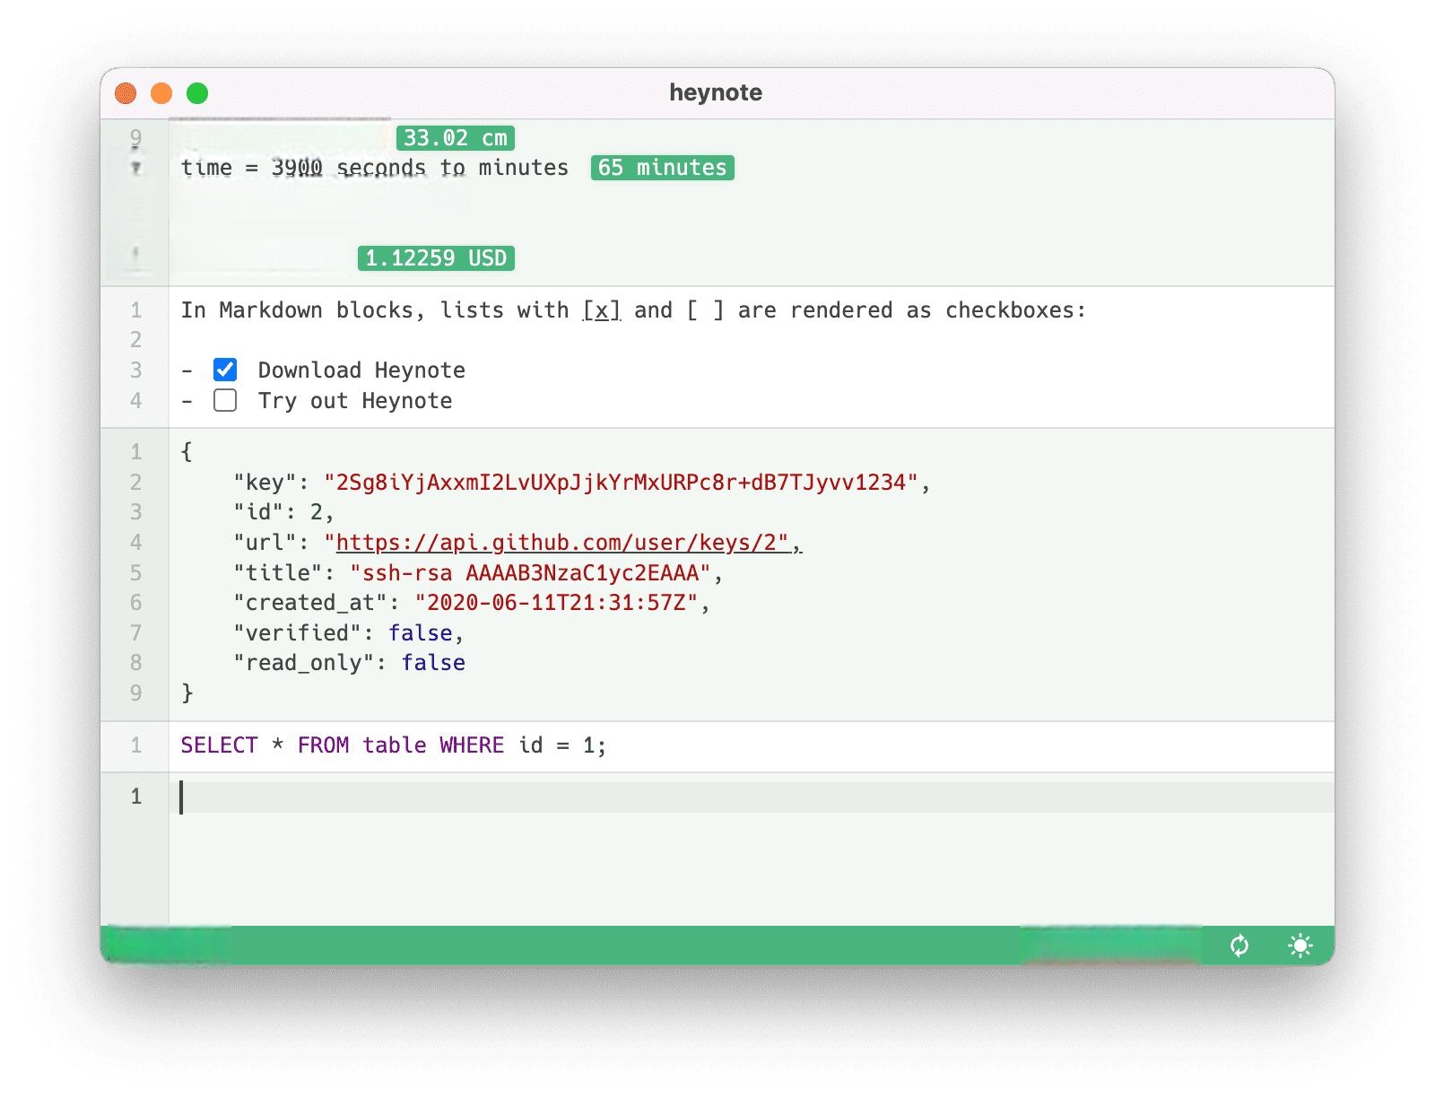Viewport: 1435px width, 1098px height.
Task: Click the 'In Markdown blocks' sentence
Action: pos(633,310)
